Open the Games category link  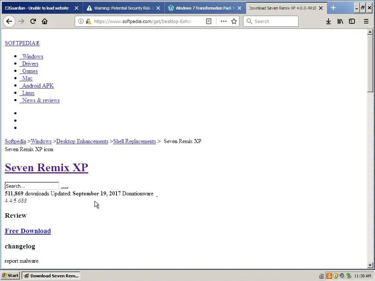coord(29,71)
